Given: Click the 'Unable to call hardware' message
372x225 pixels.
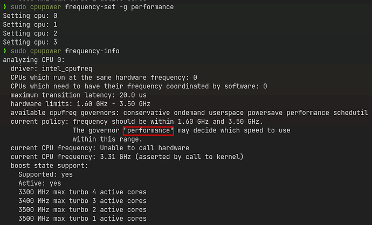Looking at the screenshot, I should coord(144,148).
